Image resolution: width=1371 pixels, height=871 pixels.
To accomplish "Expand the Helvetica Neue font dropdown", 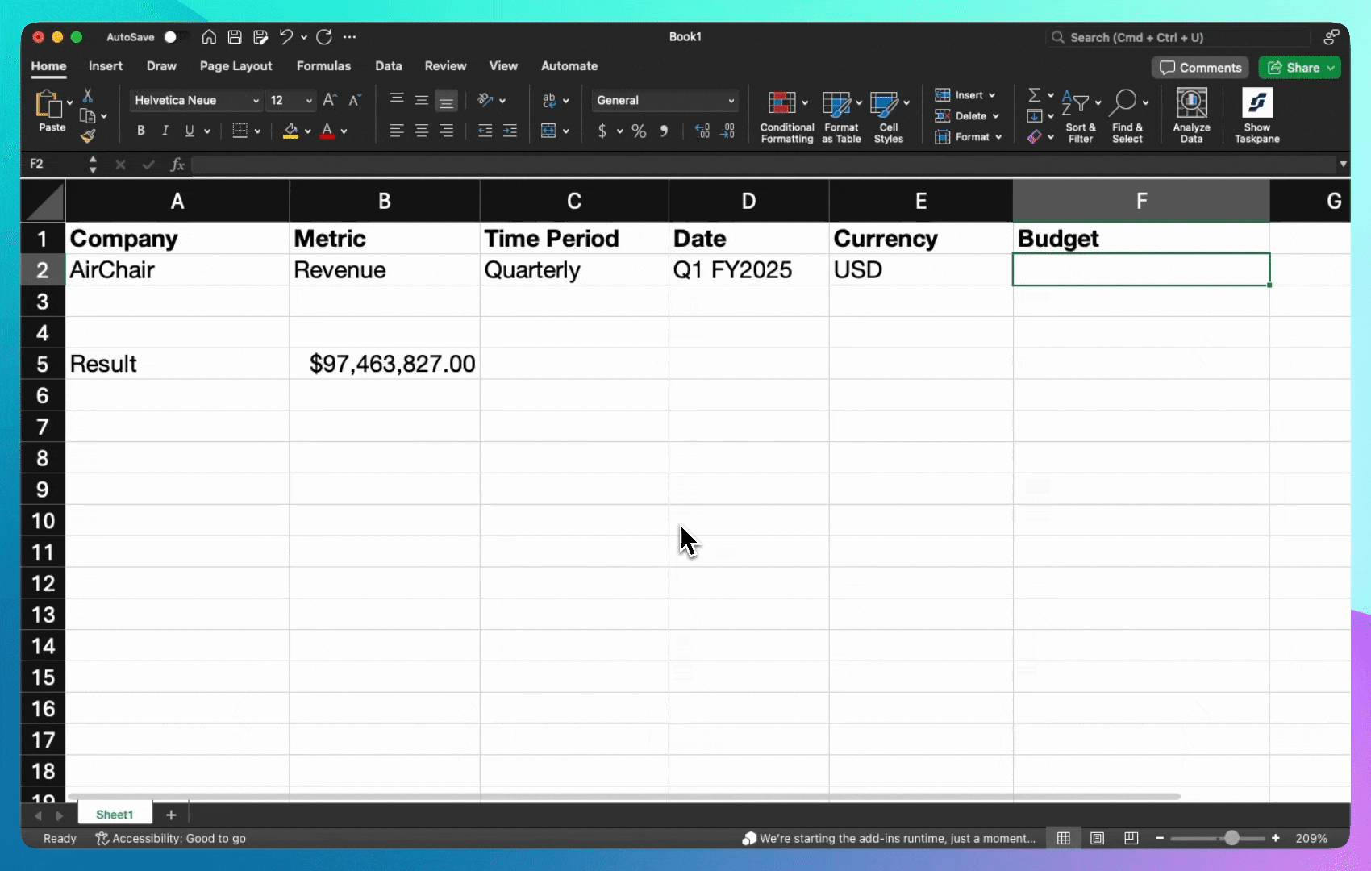I will tap(256, 101).
